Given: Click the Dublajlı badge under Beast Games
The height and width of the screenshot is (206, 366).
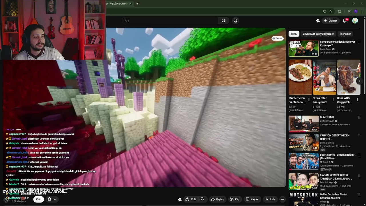Looking at the screenshot, I should tap(326, 169).
